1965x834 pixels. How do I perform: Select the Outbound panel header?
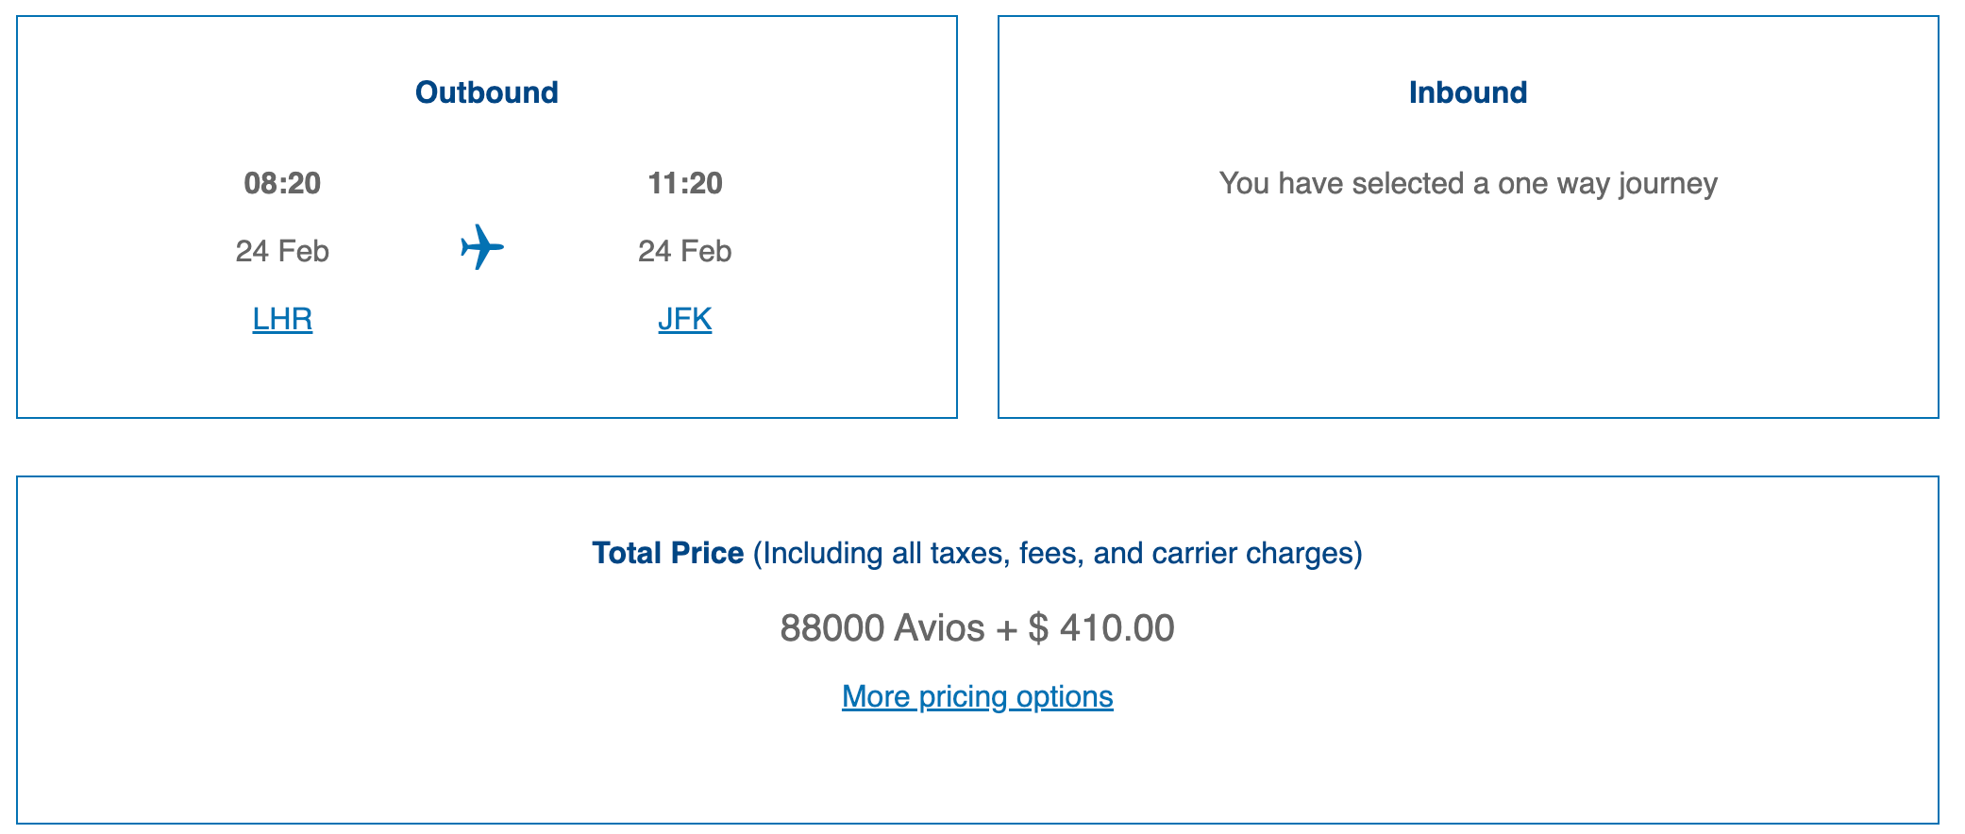pyautogui.click(x=487, y=92)
